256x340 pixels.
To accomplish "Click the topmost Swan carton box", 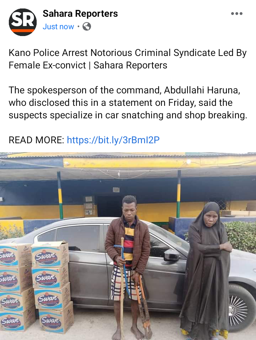I will (x=50, y=254).
